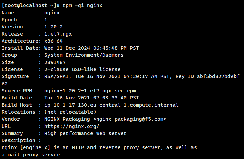Click System Environment/Daemons group text

click(x=84, y=55)
